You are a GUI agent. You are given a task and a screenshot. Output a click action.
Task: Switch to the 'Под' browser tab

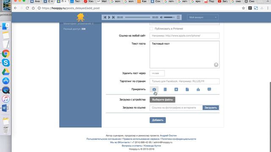209,1
